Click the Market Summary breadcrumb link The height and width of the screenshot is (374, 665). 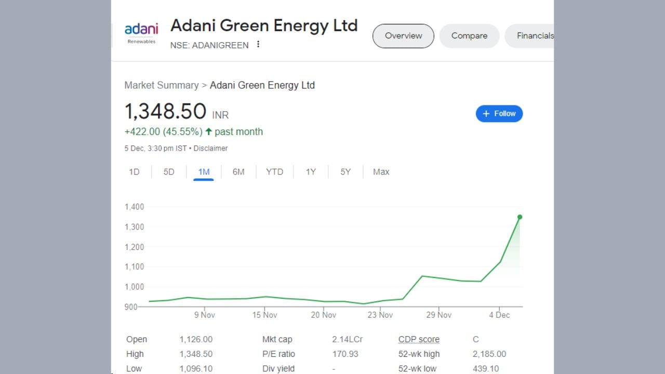pyautogui.click(x=161, y=85)
